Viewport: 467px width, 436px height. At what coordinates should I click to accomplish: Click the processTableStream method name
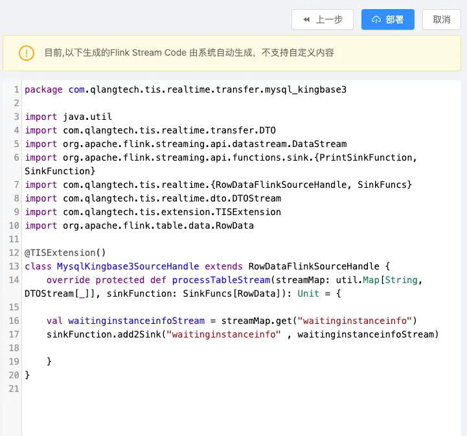pyautogui.click(x=220, y=280)
